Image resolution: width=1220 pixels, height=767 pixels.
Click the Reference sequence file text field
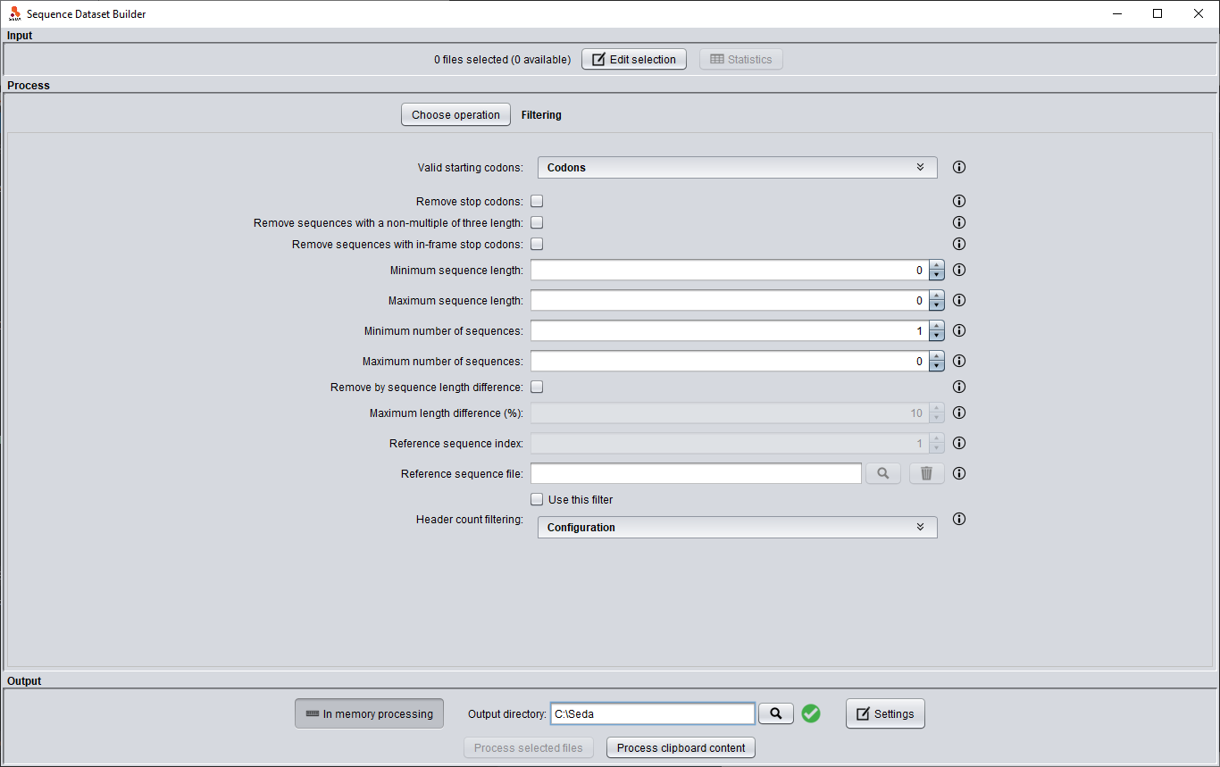[x=696, y=473]
